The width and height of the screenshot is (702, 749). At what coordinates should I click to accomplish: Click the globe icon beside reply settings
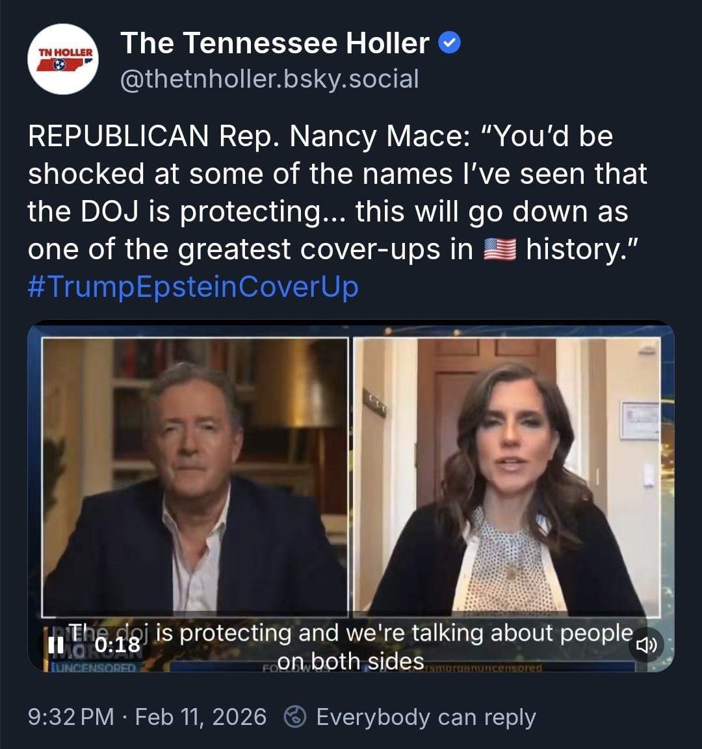(295, 717)
